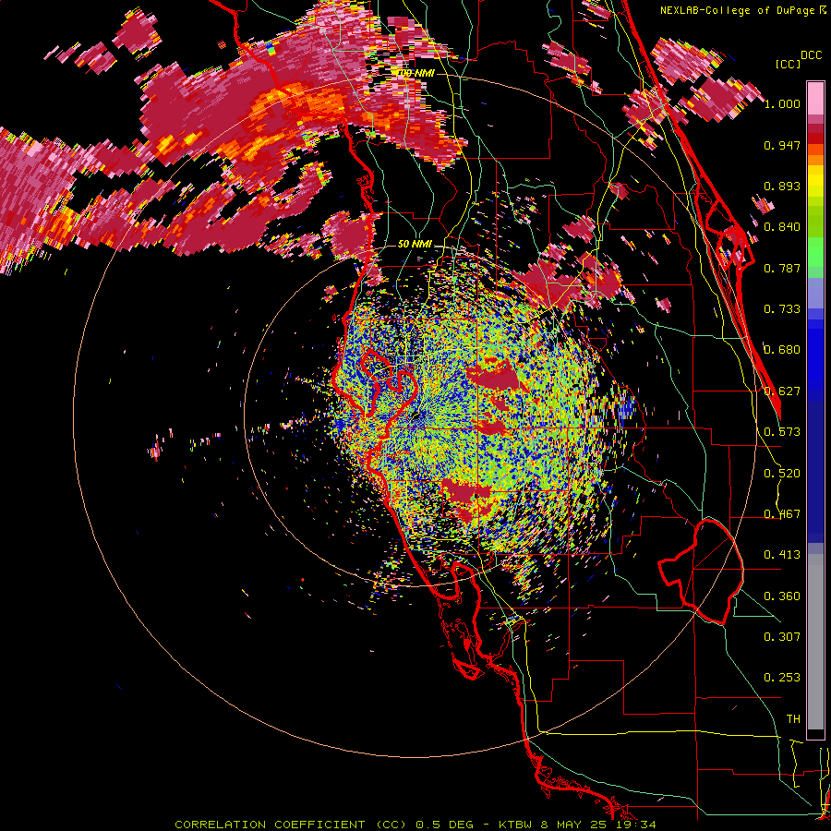The width and height of the screenshot is (831, 831).
Task: Select the DCC product label
Action: click(811, 54)
